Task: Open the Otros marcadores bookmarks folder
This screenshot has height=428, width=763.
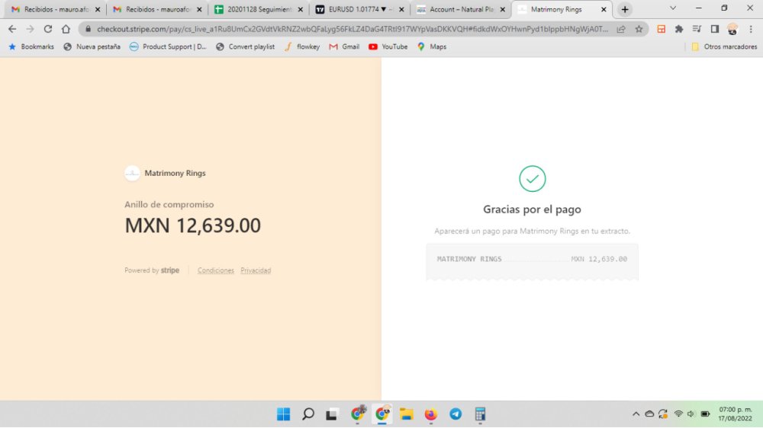Action: (x=716, y=46)
